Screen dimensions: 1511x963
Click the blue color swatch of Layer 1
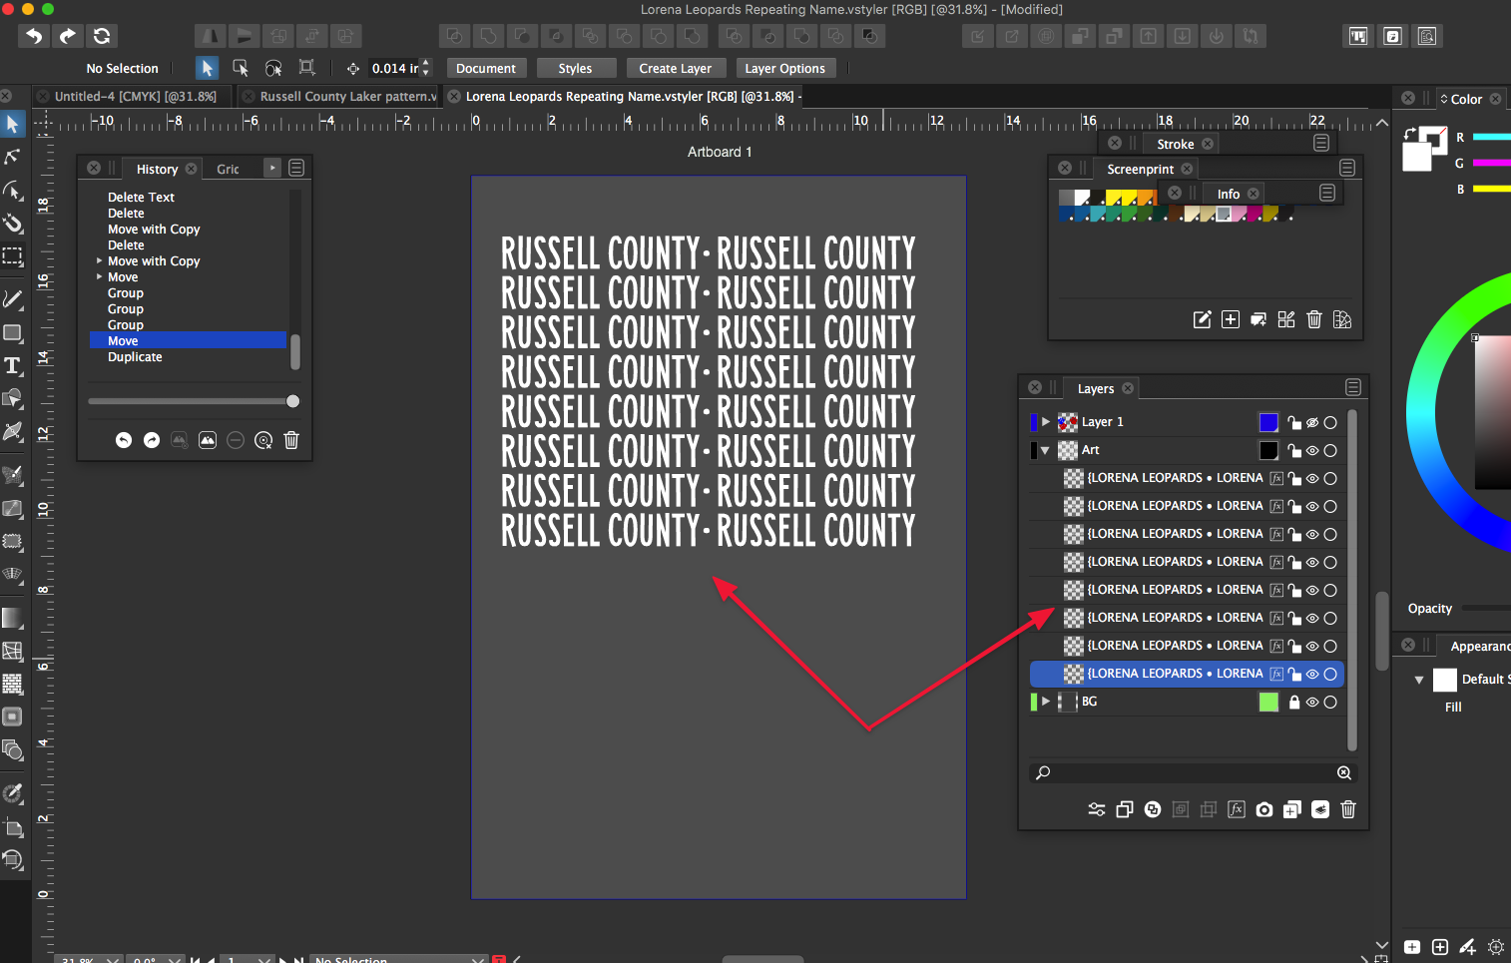[1268, 422]
